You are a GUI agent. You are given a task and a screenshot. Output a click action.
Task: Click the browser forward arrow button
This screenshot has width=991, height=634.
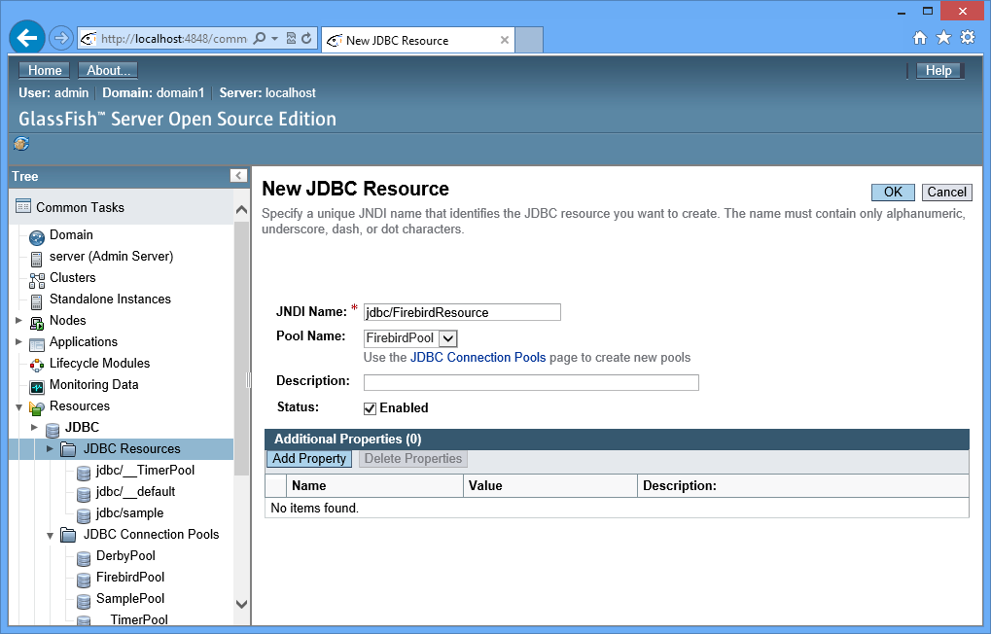[x=61, y=39]
